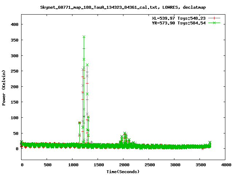Image resolution: width=233 pixels, height=175 pixels.
Task: Click the 150 y-axis tick label
Action: (15, 102)
